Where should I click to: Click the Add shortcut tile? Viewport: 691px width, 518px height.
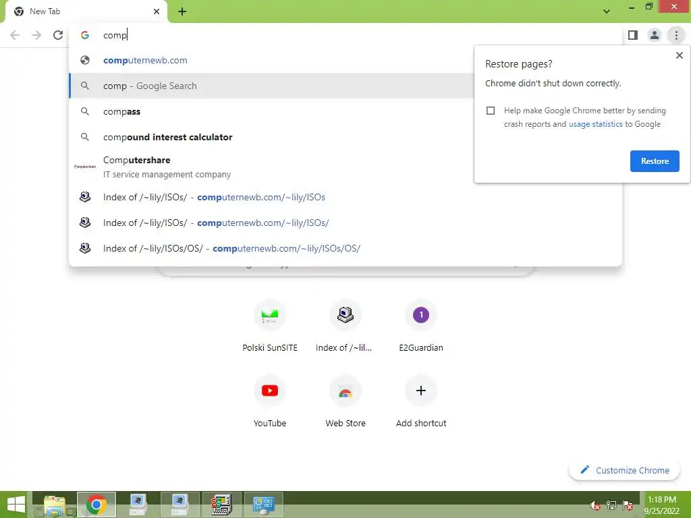click(421, 401)
